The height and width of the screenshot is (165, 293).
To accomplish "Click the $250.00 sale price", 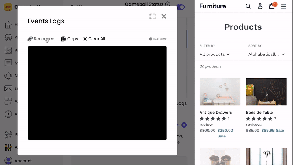I will [225, 131].
